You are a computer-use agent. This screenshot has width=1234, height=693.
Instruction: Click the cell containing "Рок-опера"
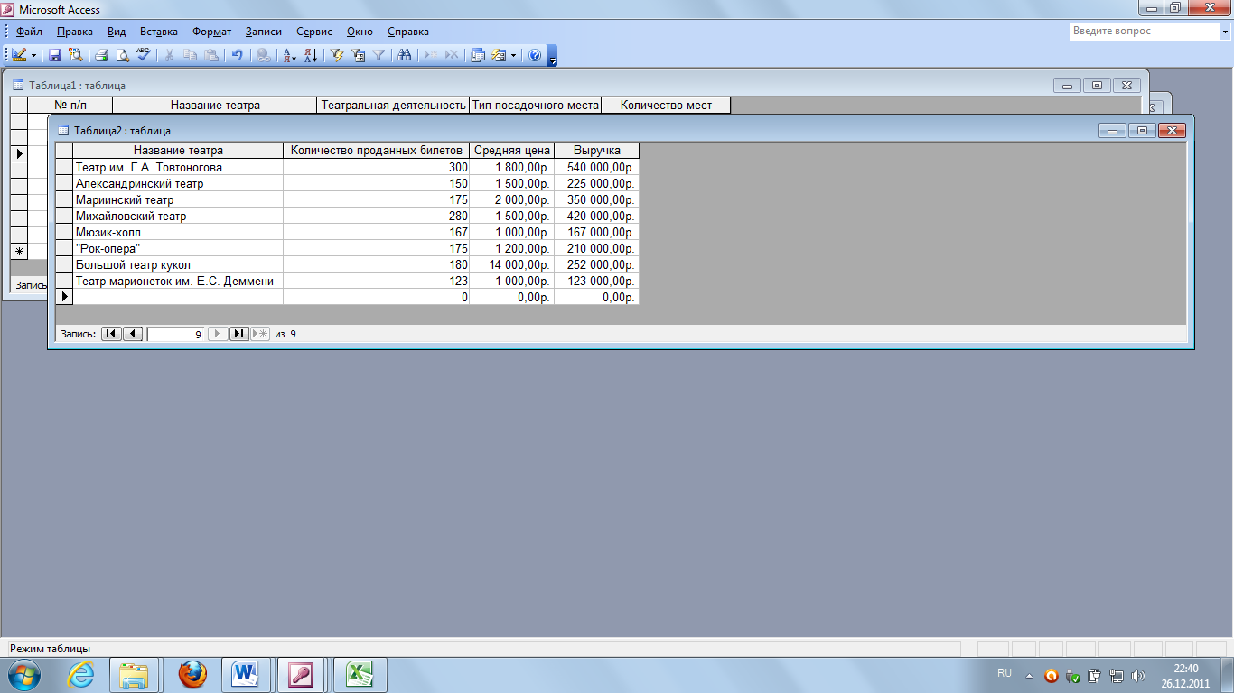178,248
